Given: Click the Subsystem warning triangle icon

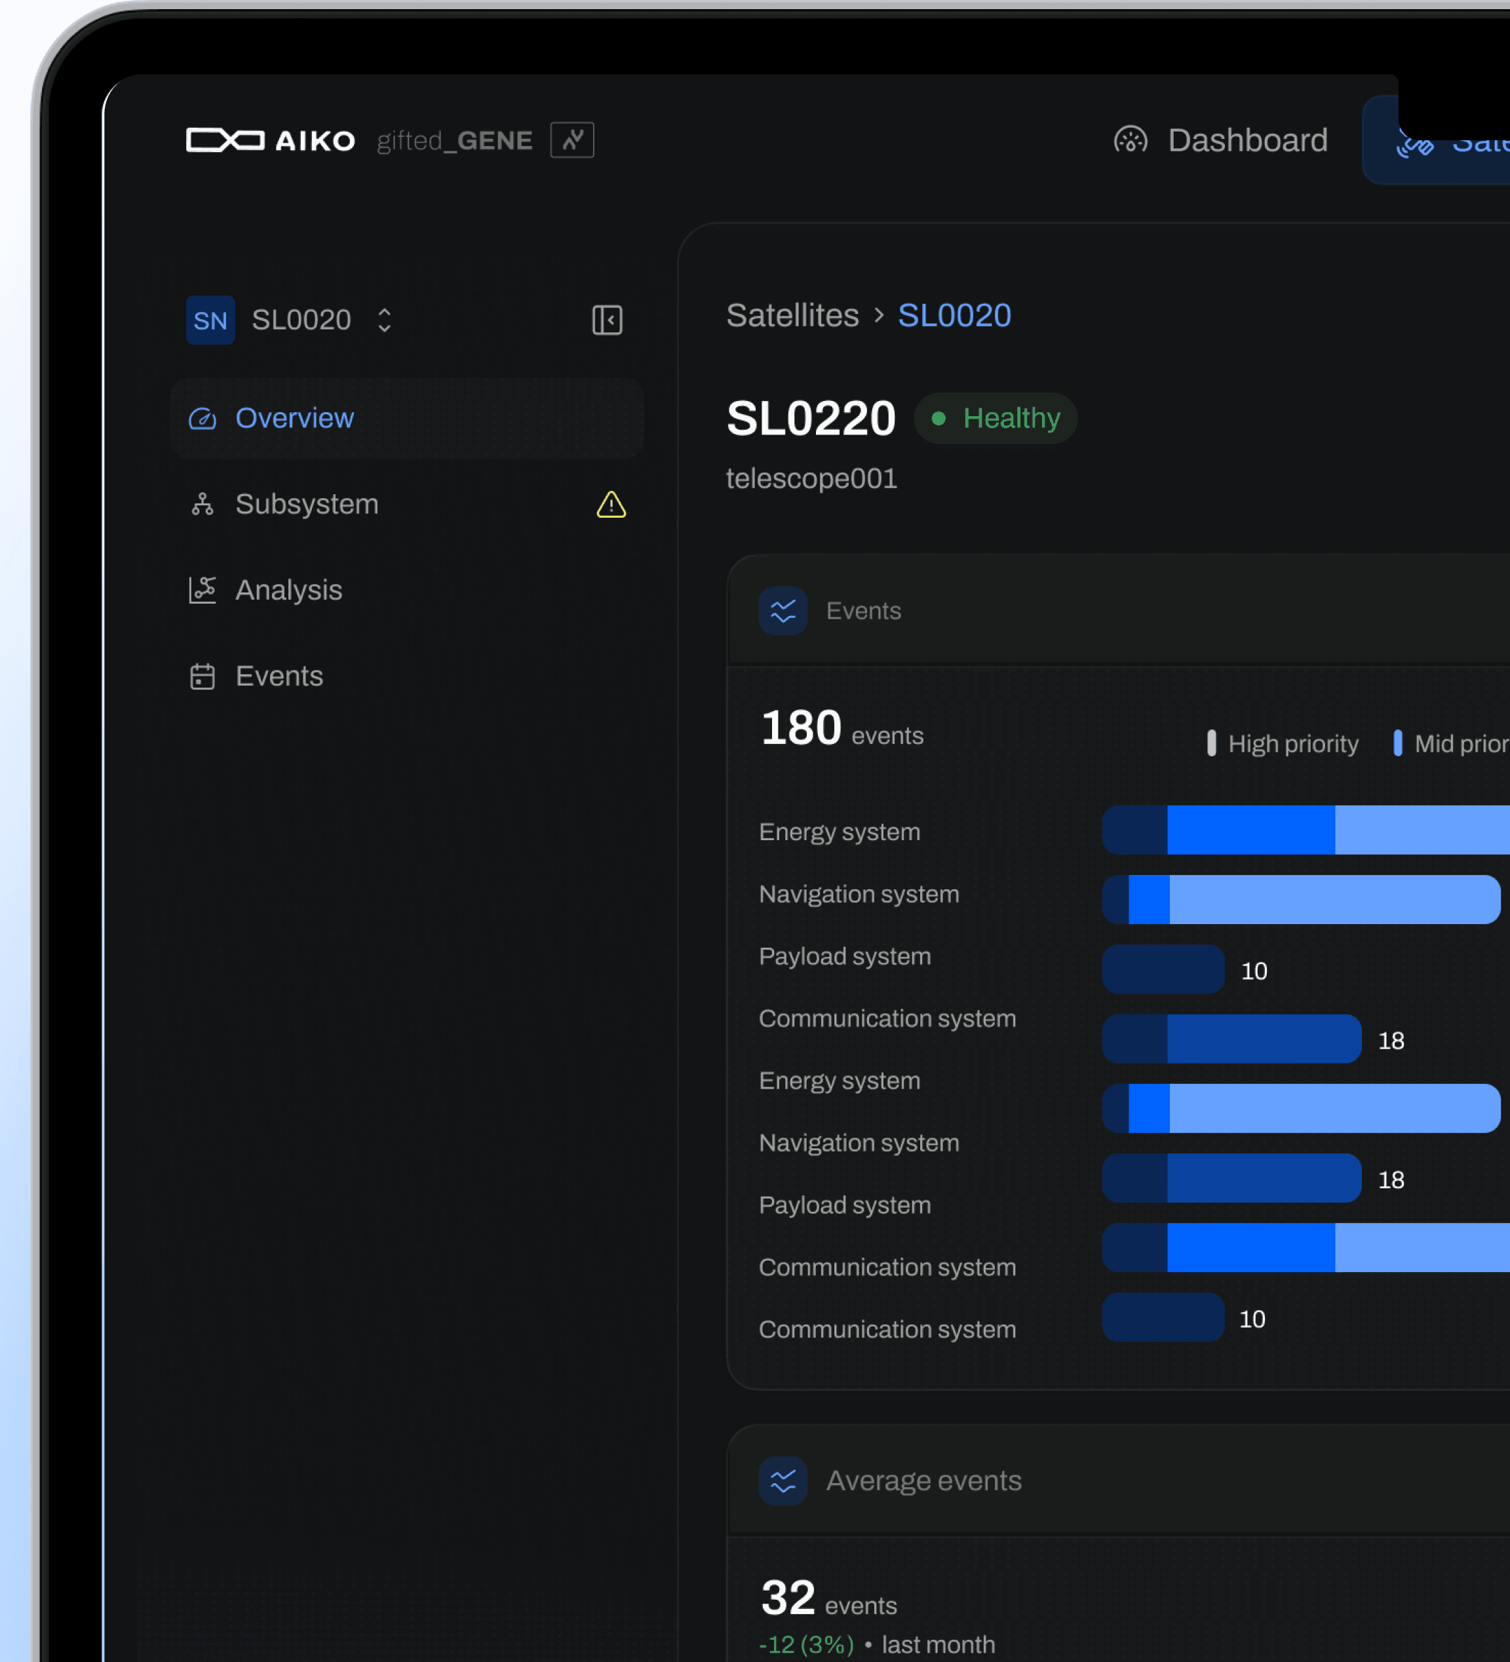Looking at the screenshot, I should pyautogui.click(x=611, y=505).
